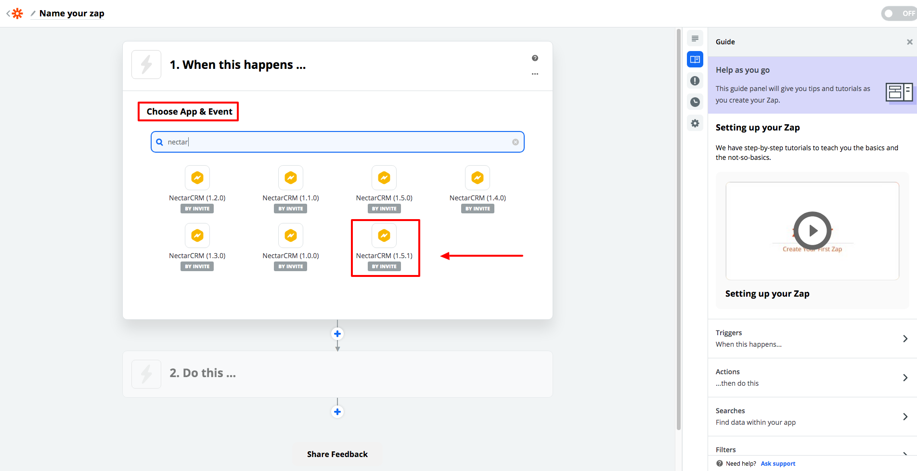917x471 pixels.
Task: Open the settings gear icon in the sidebar
Action: pos(695,123)
